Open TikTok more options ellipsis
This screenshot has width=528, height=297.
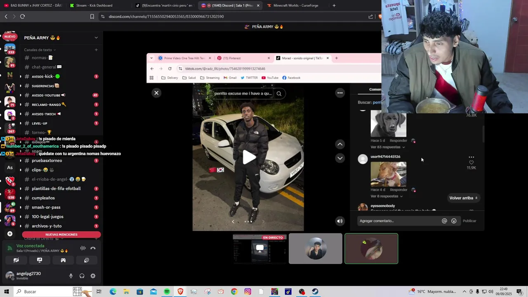[x=340, y=93]
